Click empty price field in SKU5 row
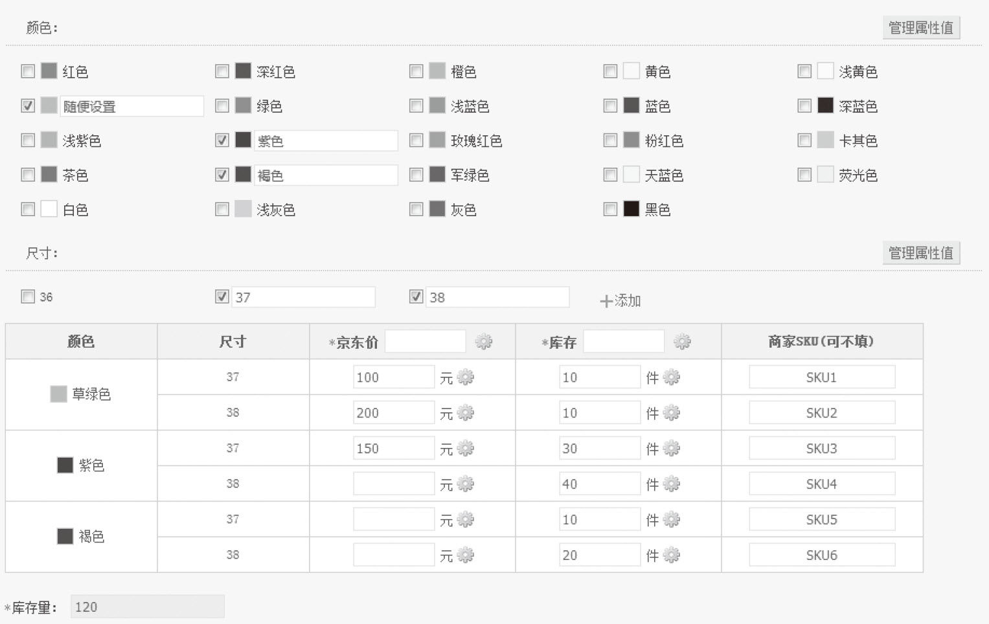Image resolution: width=989 pixels, height=624 pixels. pos(394,520)
